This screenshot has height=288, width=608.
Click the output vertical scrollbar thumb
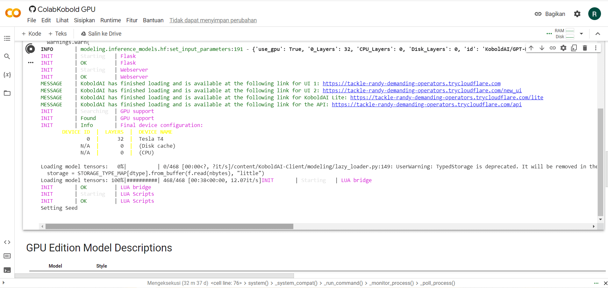coord(600,162)
